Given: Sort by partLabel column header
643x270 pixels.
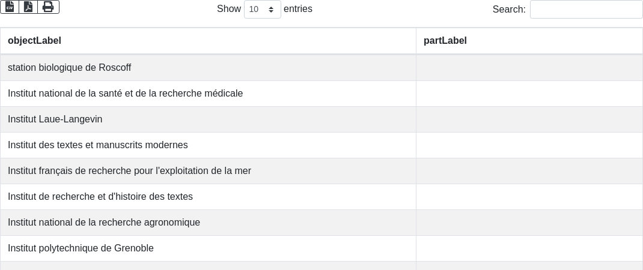Looking at the screenshot, I should pos(529,41).
